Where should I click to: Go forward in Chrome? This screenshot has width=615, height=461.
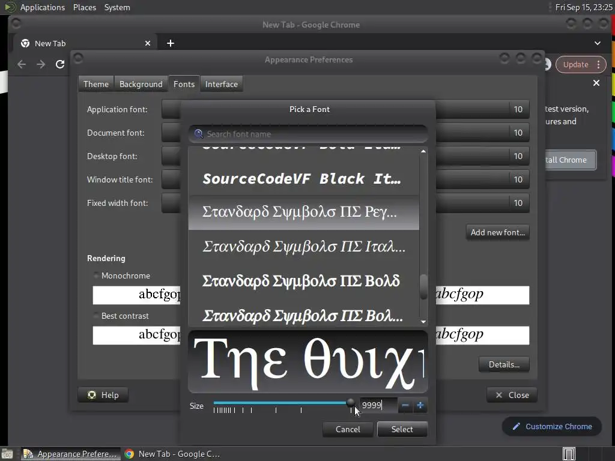tap(41, 64)
